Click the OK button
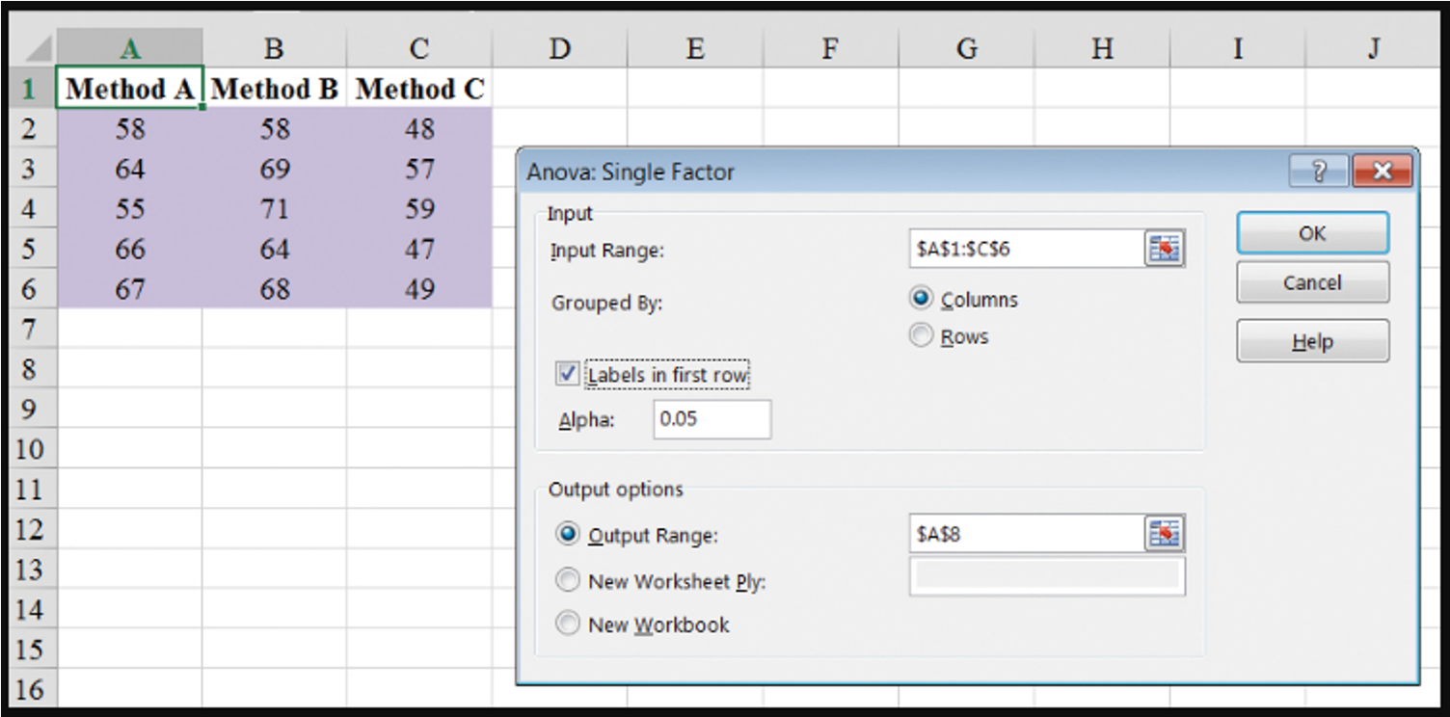Viewport: 1450px width, 717px height. [x=1312, y=232]
